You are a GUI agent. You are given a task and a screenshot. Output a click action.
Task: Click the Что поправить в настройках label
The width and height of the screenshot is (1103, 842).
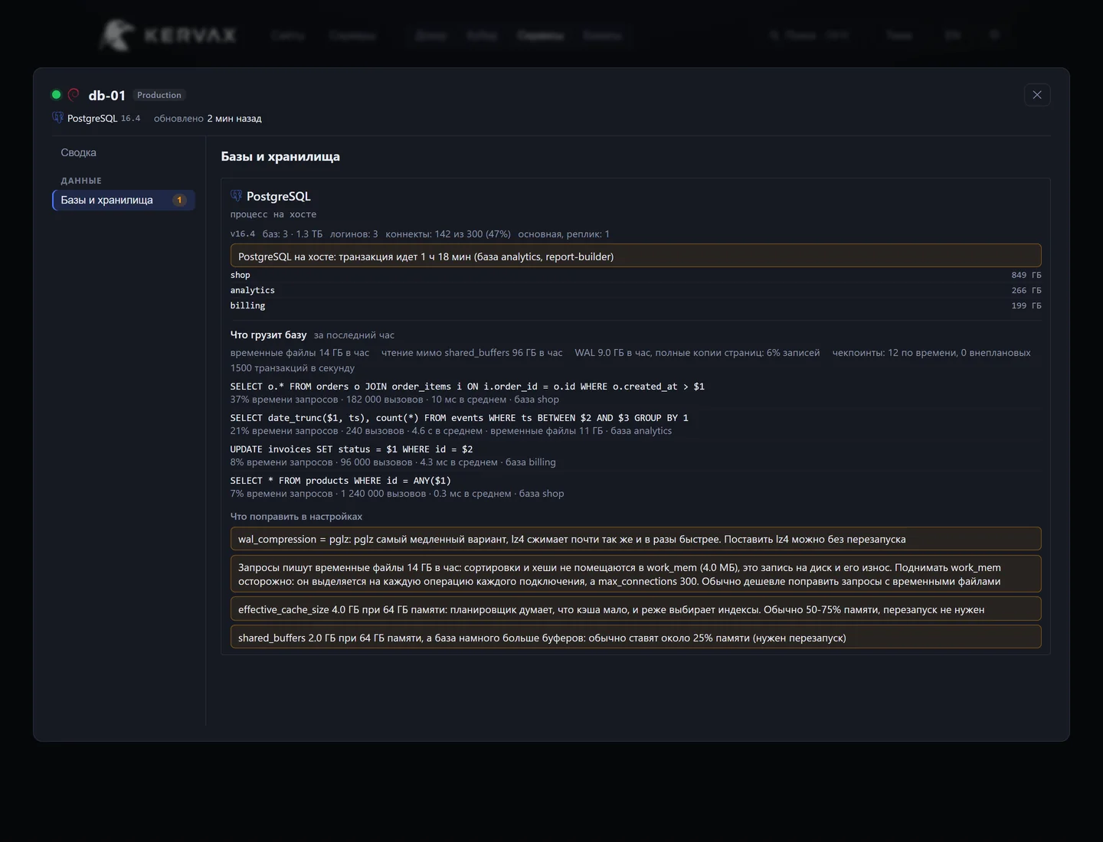coord(296,517)
